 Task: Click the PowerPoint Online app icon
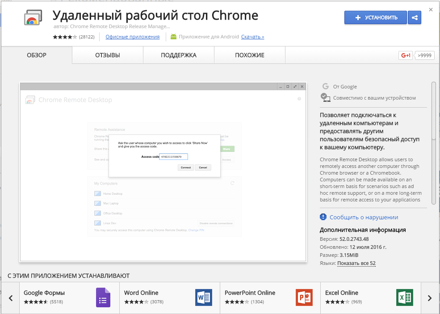pos(304,297)
